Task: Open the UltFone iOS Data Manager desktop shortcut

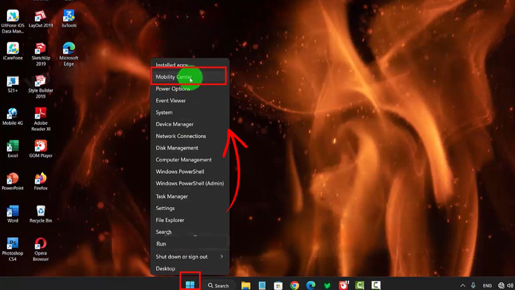Action: tap(13, 21)
